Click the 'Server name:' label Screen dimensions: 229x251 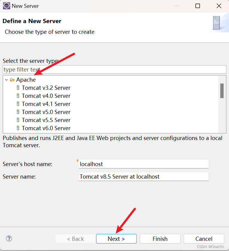tap(19, 177)
